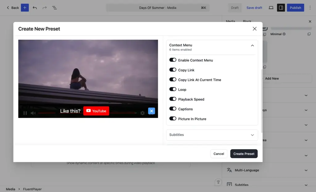Disable the Copy Link switch
316x192 pixels.
173,70
